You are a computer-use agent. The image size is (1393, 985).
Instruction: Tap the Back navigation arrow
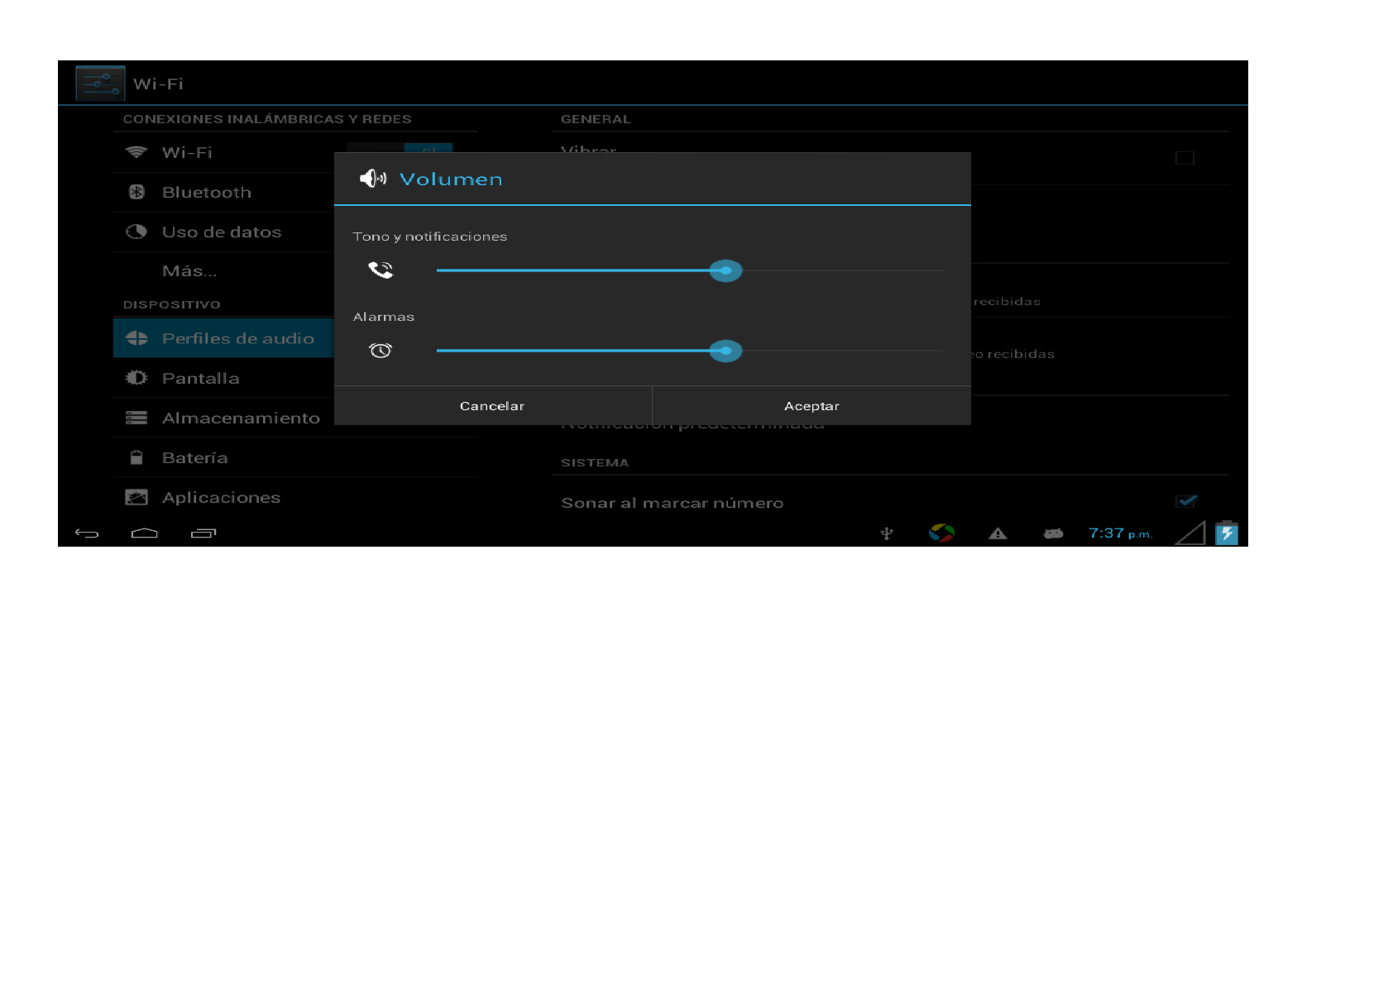point(87,533)
